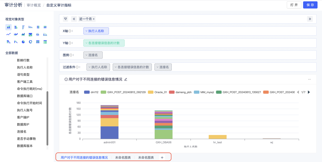Click the info icon beside 过滤条件
Viewport: 322px width, 162px height.
pos(77,67)
